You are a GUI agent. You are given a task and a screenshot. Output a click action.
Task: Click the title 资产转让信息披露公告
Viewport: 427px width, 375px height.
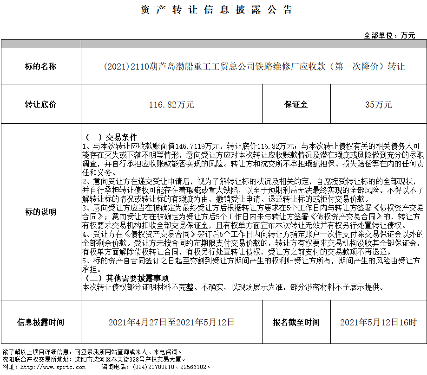click(217, 10)
